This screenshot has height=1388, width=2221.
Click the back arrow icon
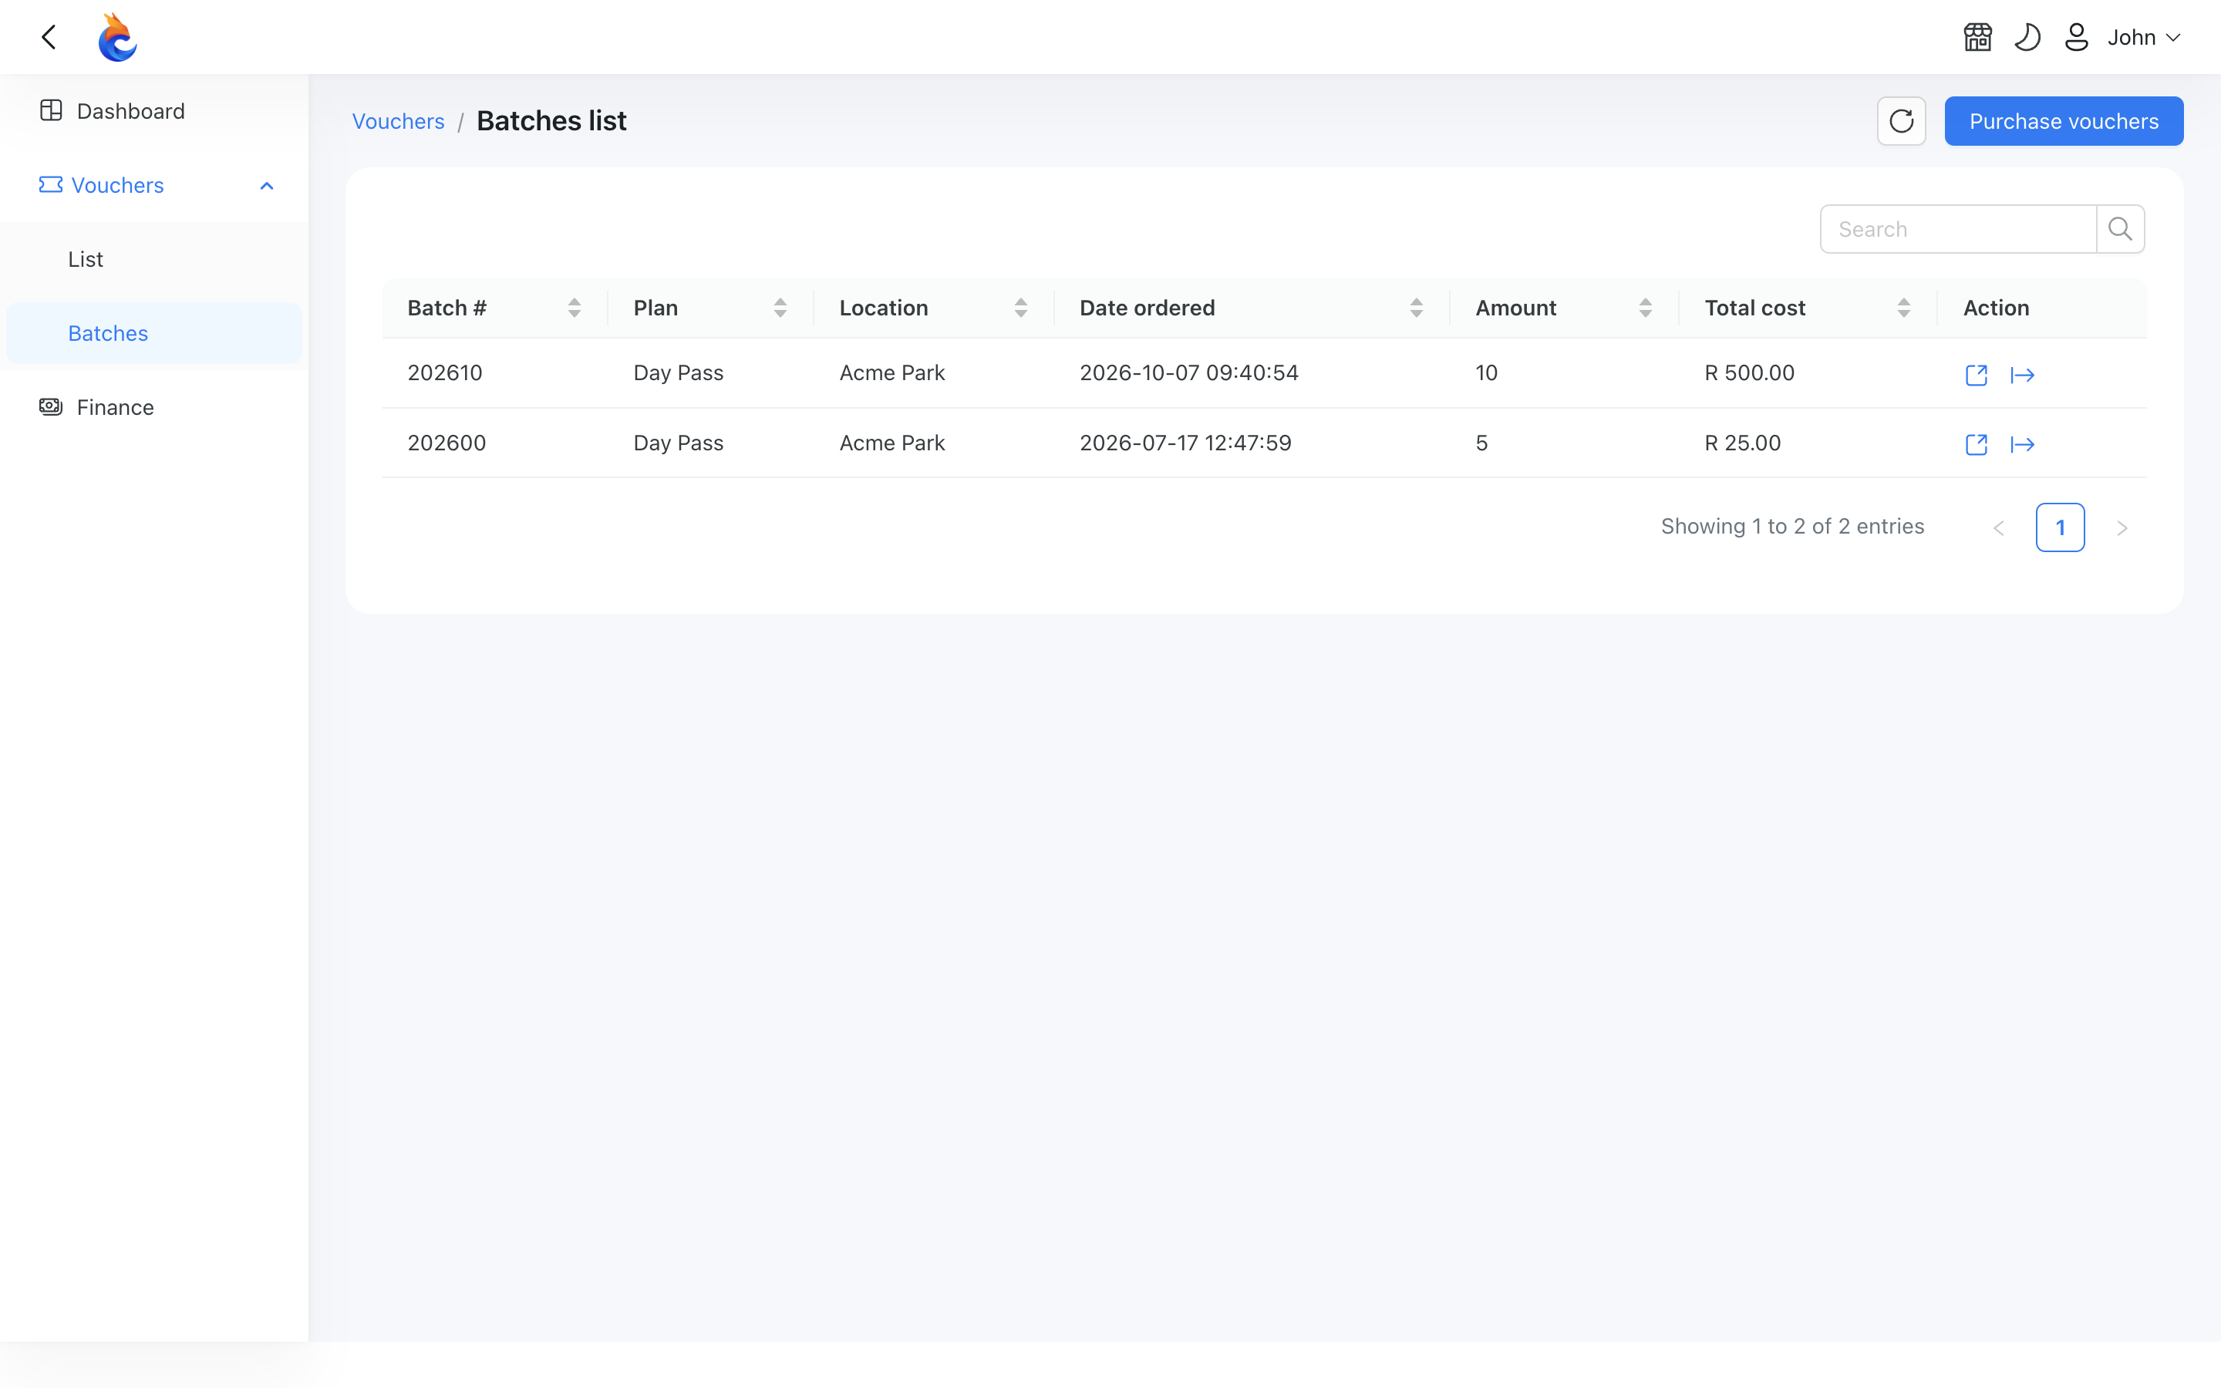pos(49,38)
